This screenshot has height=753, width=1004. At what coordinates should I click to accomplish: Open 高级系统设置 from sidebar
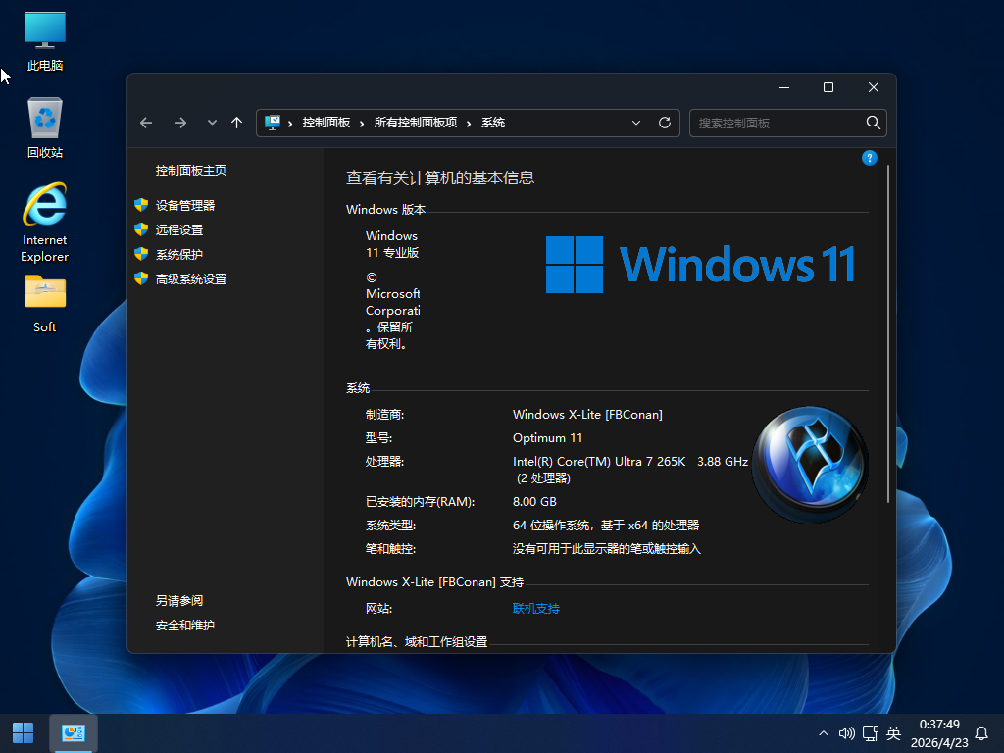point(191,279)
